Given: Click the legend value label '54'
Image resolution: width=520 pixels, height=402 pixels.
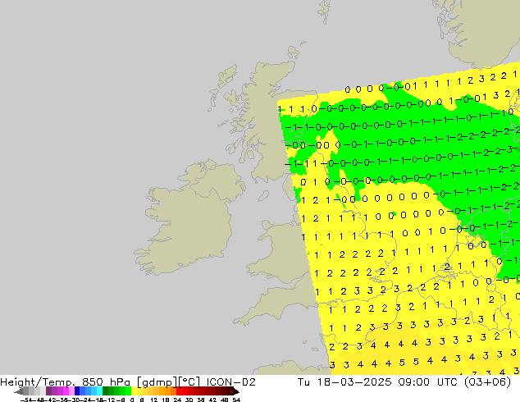Looking at the screenshot, I should tap(236, 400).
